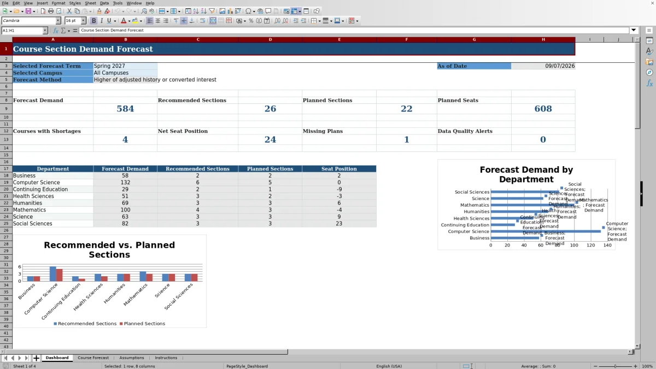Viewport: 656px width, 369px height.
Task: Click the 100% zoom level indicator
Action: (x=647, y=366)
